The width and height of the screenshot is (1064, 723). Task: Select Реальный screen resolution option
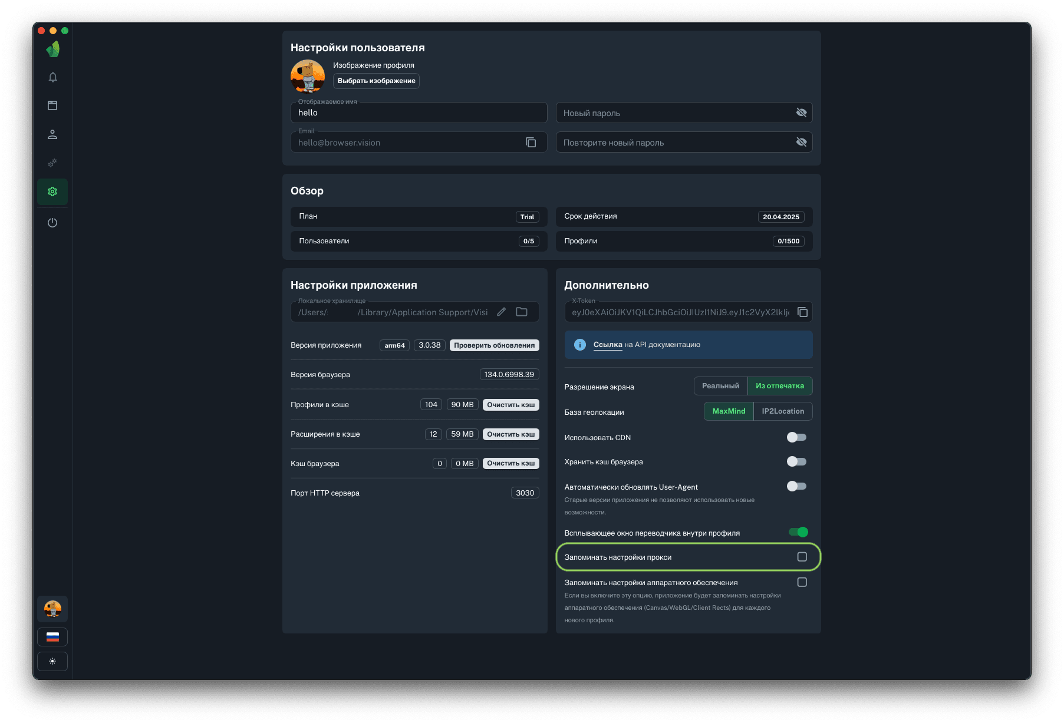[720, 386]
